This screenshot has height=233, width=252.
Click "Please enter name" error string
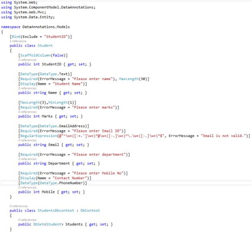92,79
